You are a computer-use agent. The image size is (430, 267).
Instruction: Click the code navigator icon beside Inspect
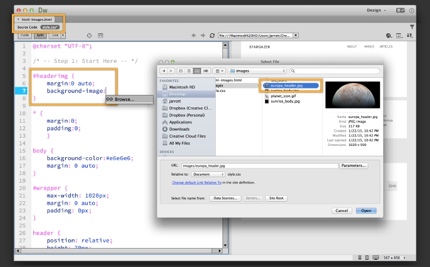pyautogui.click(x=101, y=36)
